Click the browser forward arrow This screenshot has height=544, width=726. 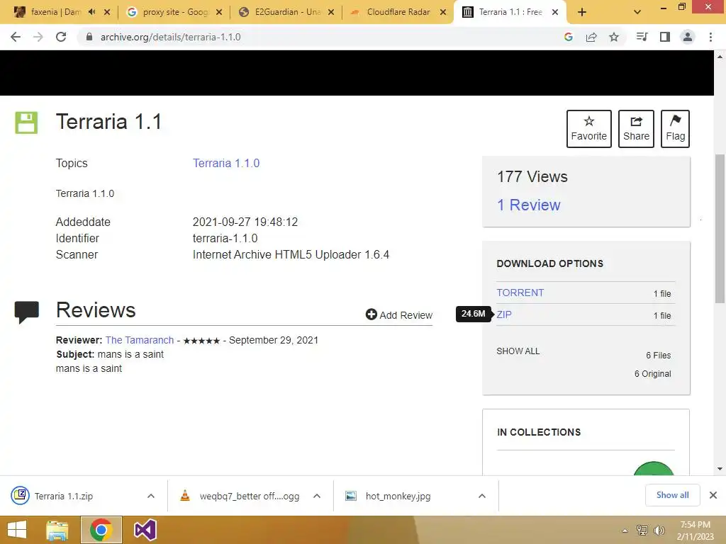click(38, 37)
